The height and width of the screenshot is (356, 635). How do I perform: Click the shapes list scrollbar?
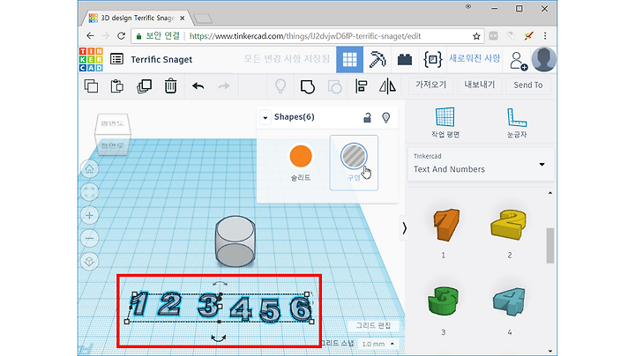550,246
